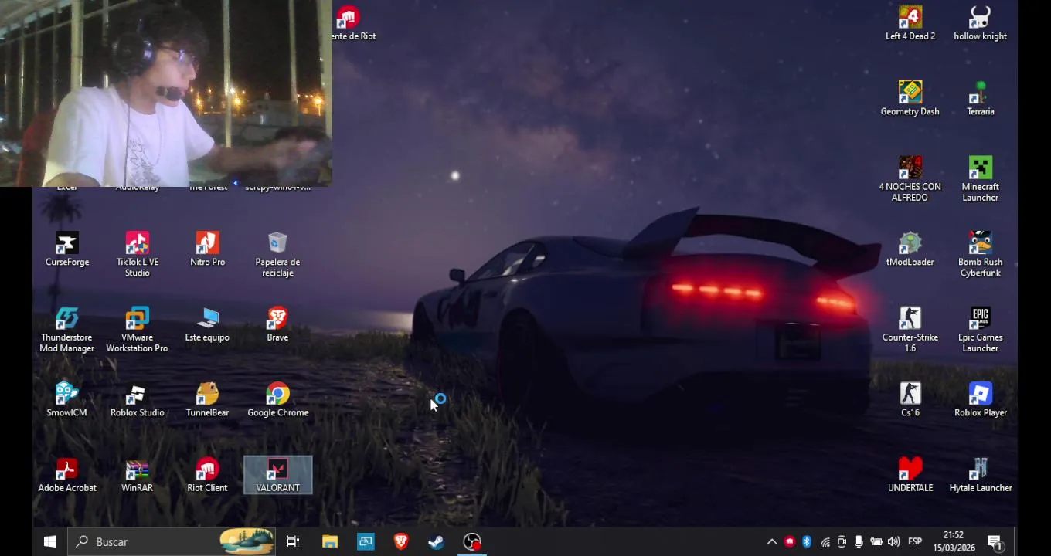Select the hollow knight desktop icon

coord(980,22)
